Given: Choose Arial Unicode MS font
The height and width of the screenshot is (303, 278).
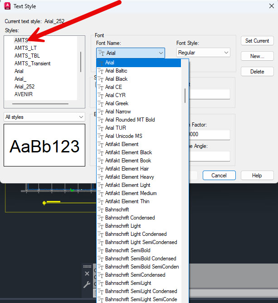Looking at the screenshot, I should point(139,136).
